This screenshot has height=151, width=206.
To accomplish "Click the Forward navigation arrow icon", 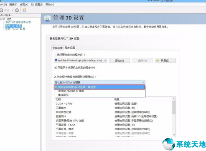I will tap(17, 10).
